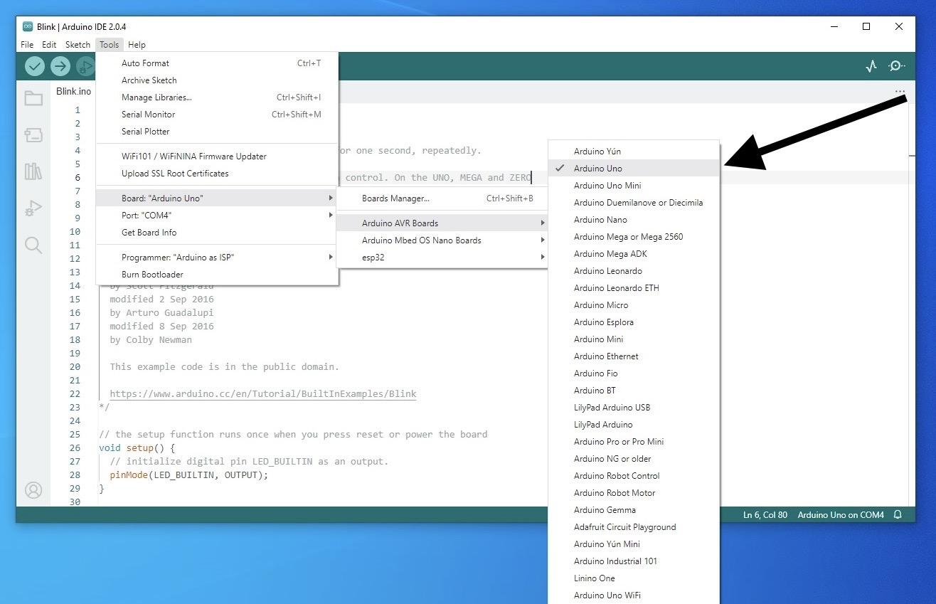936x604 pixels.
Task: Open the Library Manager sidebar icon
Action: [33, 171]
